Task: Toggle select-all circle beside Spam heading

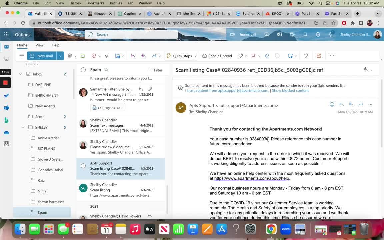Action: click(x=83, y=70)
